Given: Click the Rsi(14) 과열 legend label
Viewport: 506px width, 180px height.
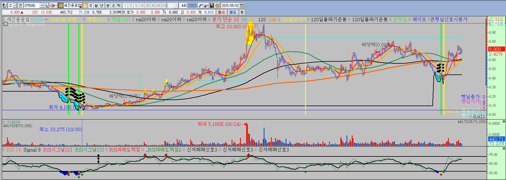Looking at the screenshot, I should (63, 19).
